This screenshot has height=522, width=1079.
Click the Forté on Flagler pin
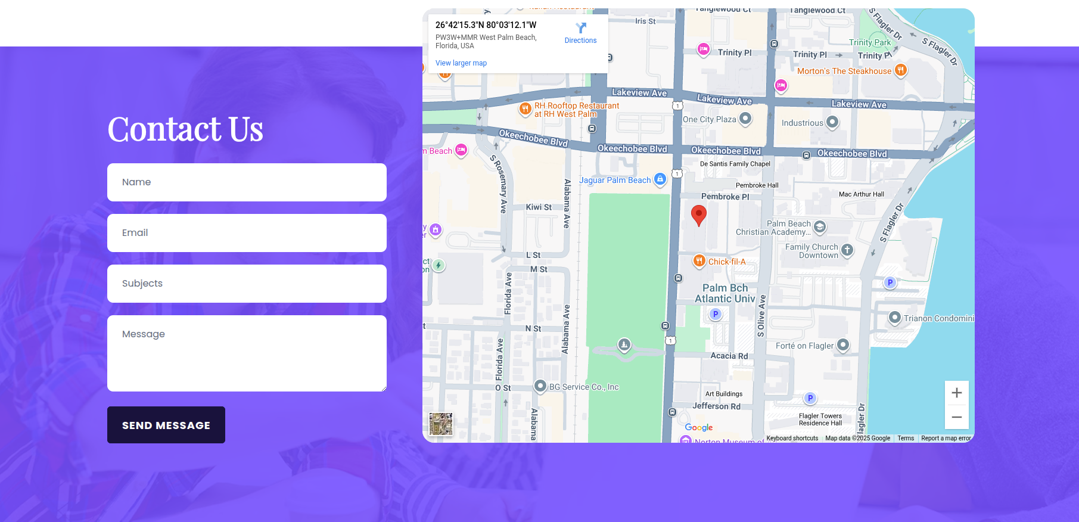pos(842,345)
